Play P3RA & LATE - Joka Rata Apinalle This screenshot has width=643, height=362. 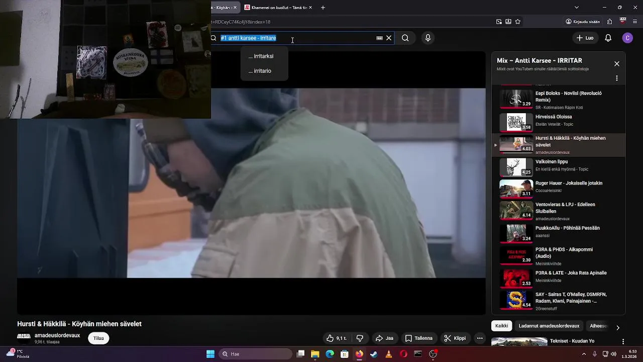coord(558,278)
